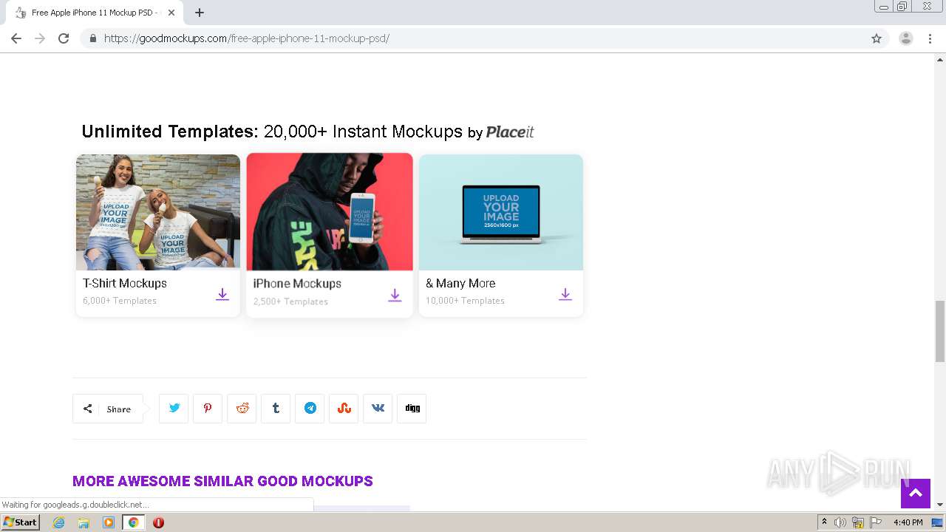Download iPhone Mockups templates via arrow
The width and height of the screenshot is (946, 532).
click(395, 296)
